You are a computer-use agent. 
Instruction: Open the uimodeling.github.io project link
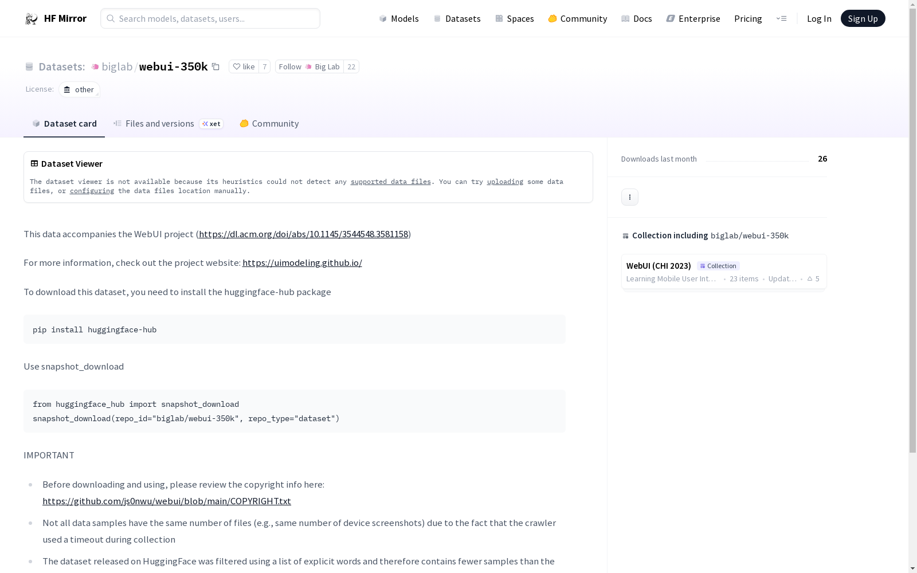coord(302,262)
